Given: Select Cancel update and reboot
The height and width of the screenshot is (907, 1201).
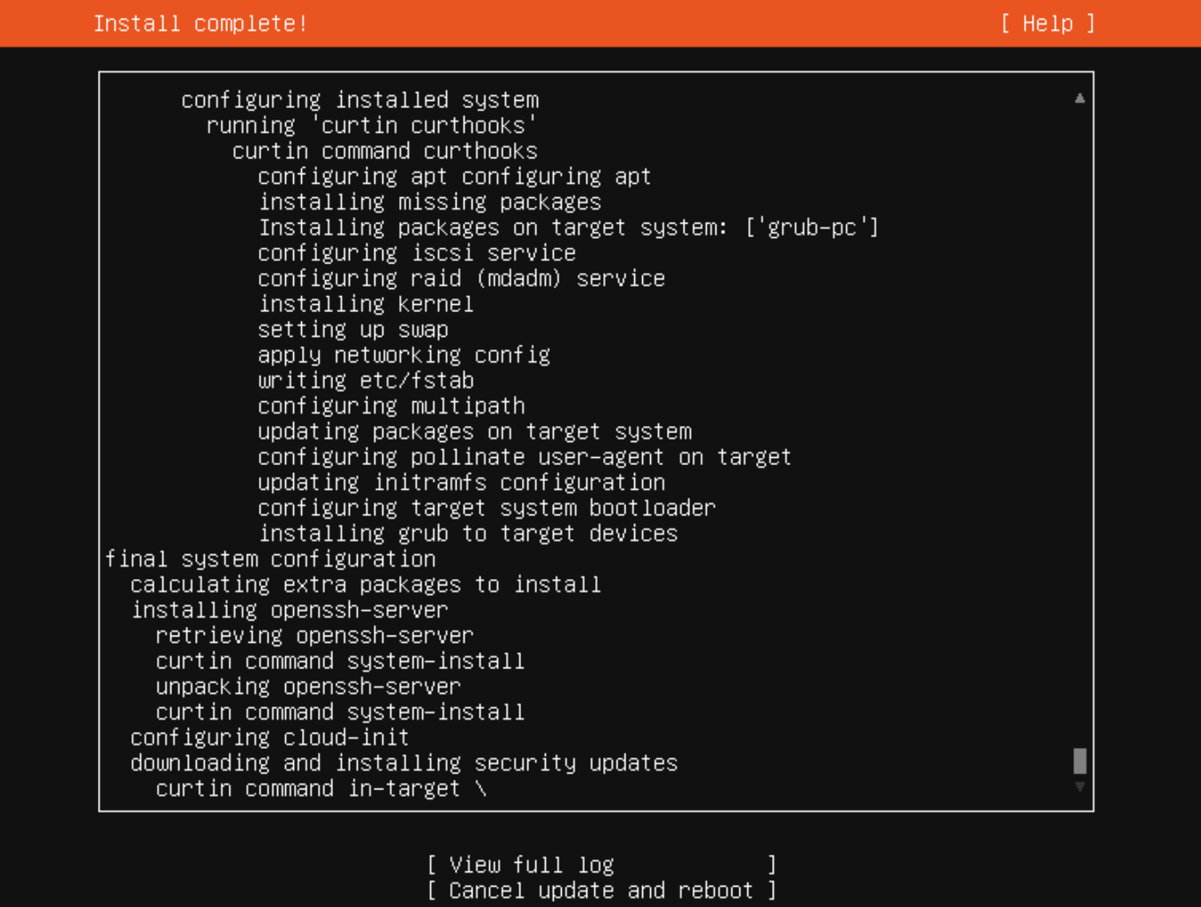Looking at the screenshot, I should coord(602,890).
